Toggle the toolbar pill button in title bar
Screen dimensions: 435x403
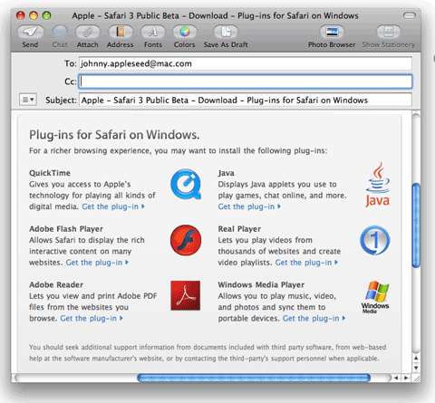(x=410, y=15)
